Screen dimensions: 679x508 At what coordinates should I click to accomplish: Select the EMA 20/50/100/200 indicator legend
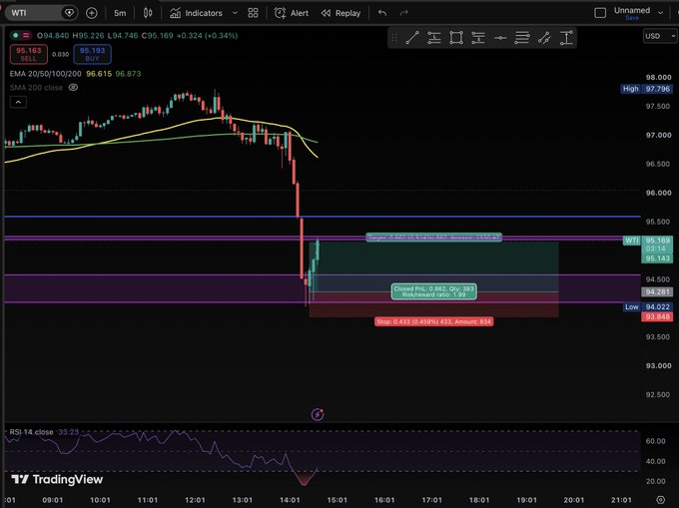pyautogui.click(x=46, y=74)
